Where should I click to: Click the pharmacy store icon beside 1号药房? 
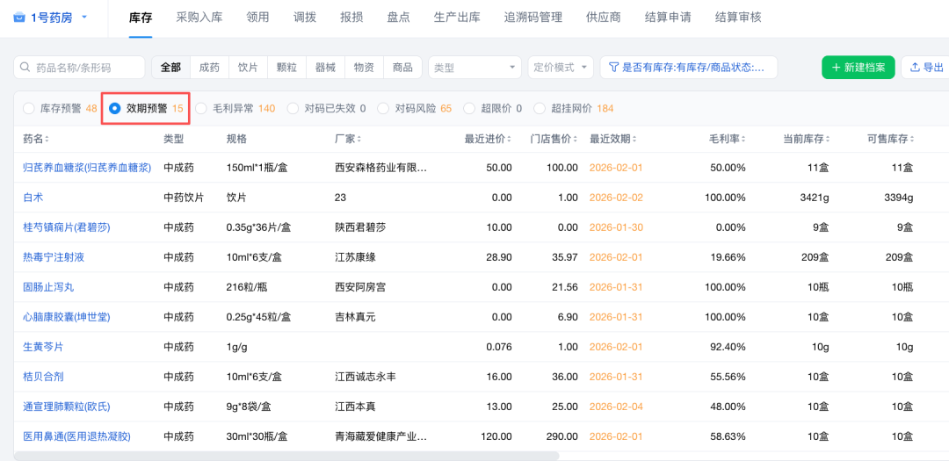point(20,18)
